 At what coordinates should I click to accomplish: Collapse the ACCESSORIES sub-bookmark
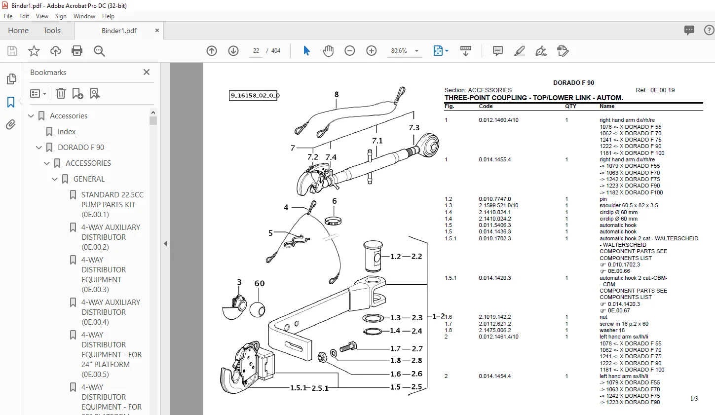[x=47, y=163]
